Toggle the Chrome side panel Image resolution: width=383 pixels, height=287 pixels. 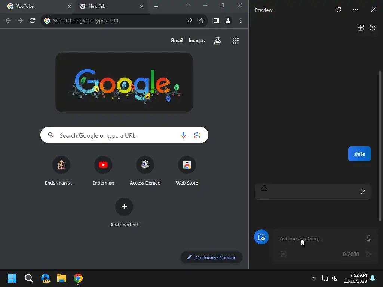(216, 21)
